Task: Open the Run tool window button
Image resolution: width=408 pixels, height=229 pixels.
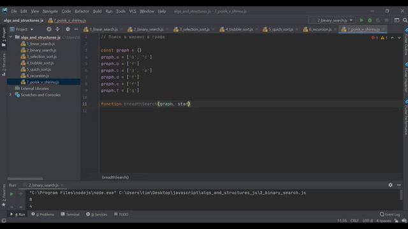Action: (17, 214)
